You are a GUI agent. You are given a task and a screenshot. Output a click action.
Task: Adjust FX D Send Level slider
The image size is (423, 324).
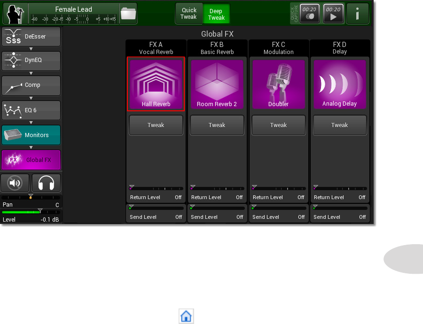pyautogui.click(x=340, y=208)
